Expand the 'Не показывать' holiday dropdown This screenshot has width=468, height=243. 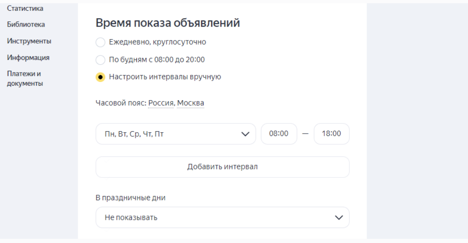click(x=222, y=217)
